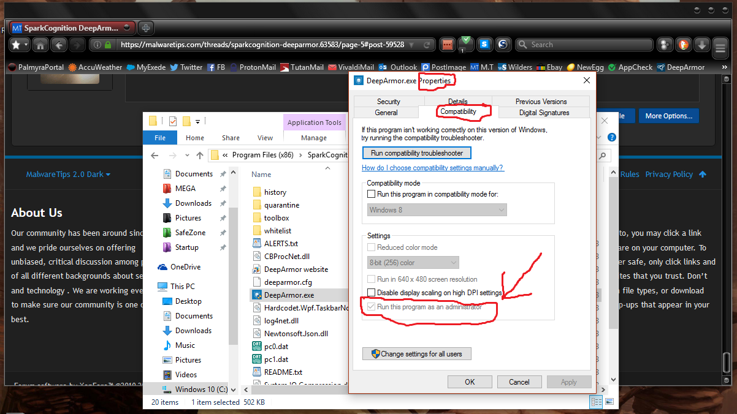The width and height of the screenshot is (737, 414).
Task: Click OK in the Properties dialog
Action: tap(470, 382)
